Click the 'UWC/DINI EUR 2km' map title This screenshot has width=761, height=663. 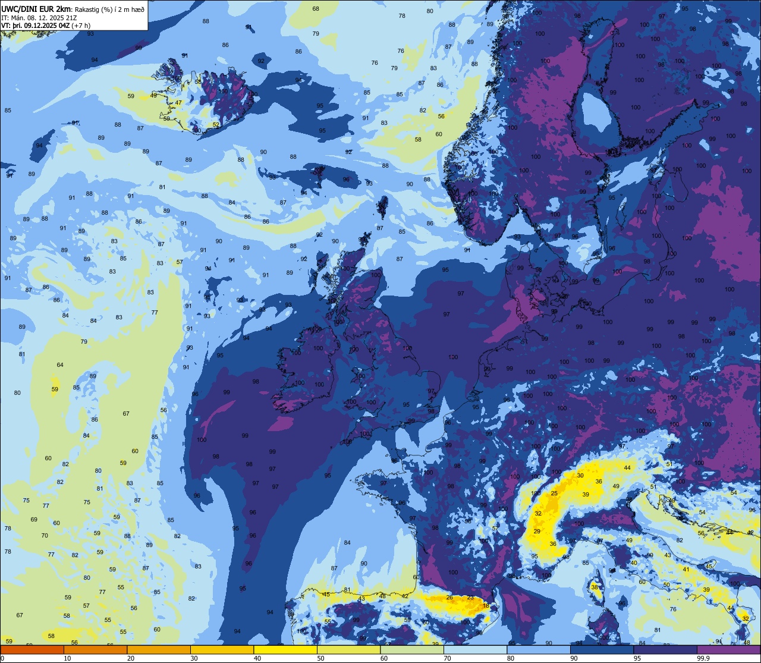36,8
